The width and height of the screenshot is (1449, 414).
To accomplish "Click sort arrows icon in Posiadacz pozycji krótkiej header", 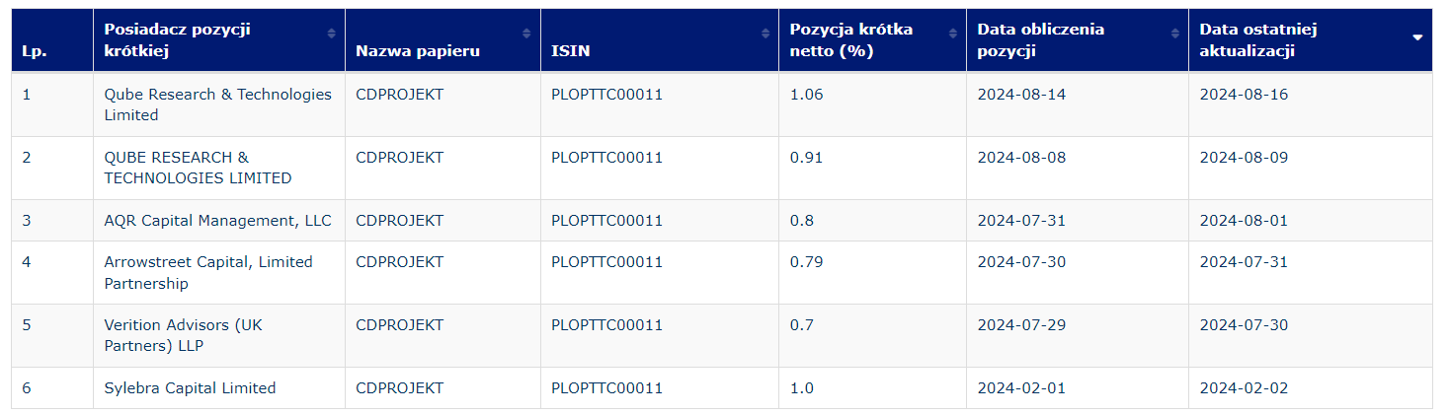I will point(331,34).
